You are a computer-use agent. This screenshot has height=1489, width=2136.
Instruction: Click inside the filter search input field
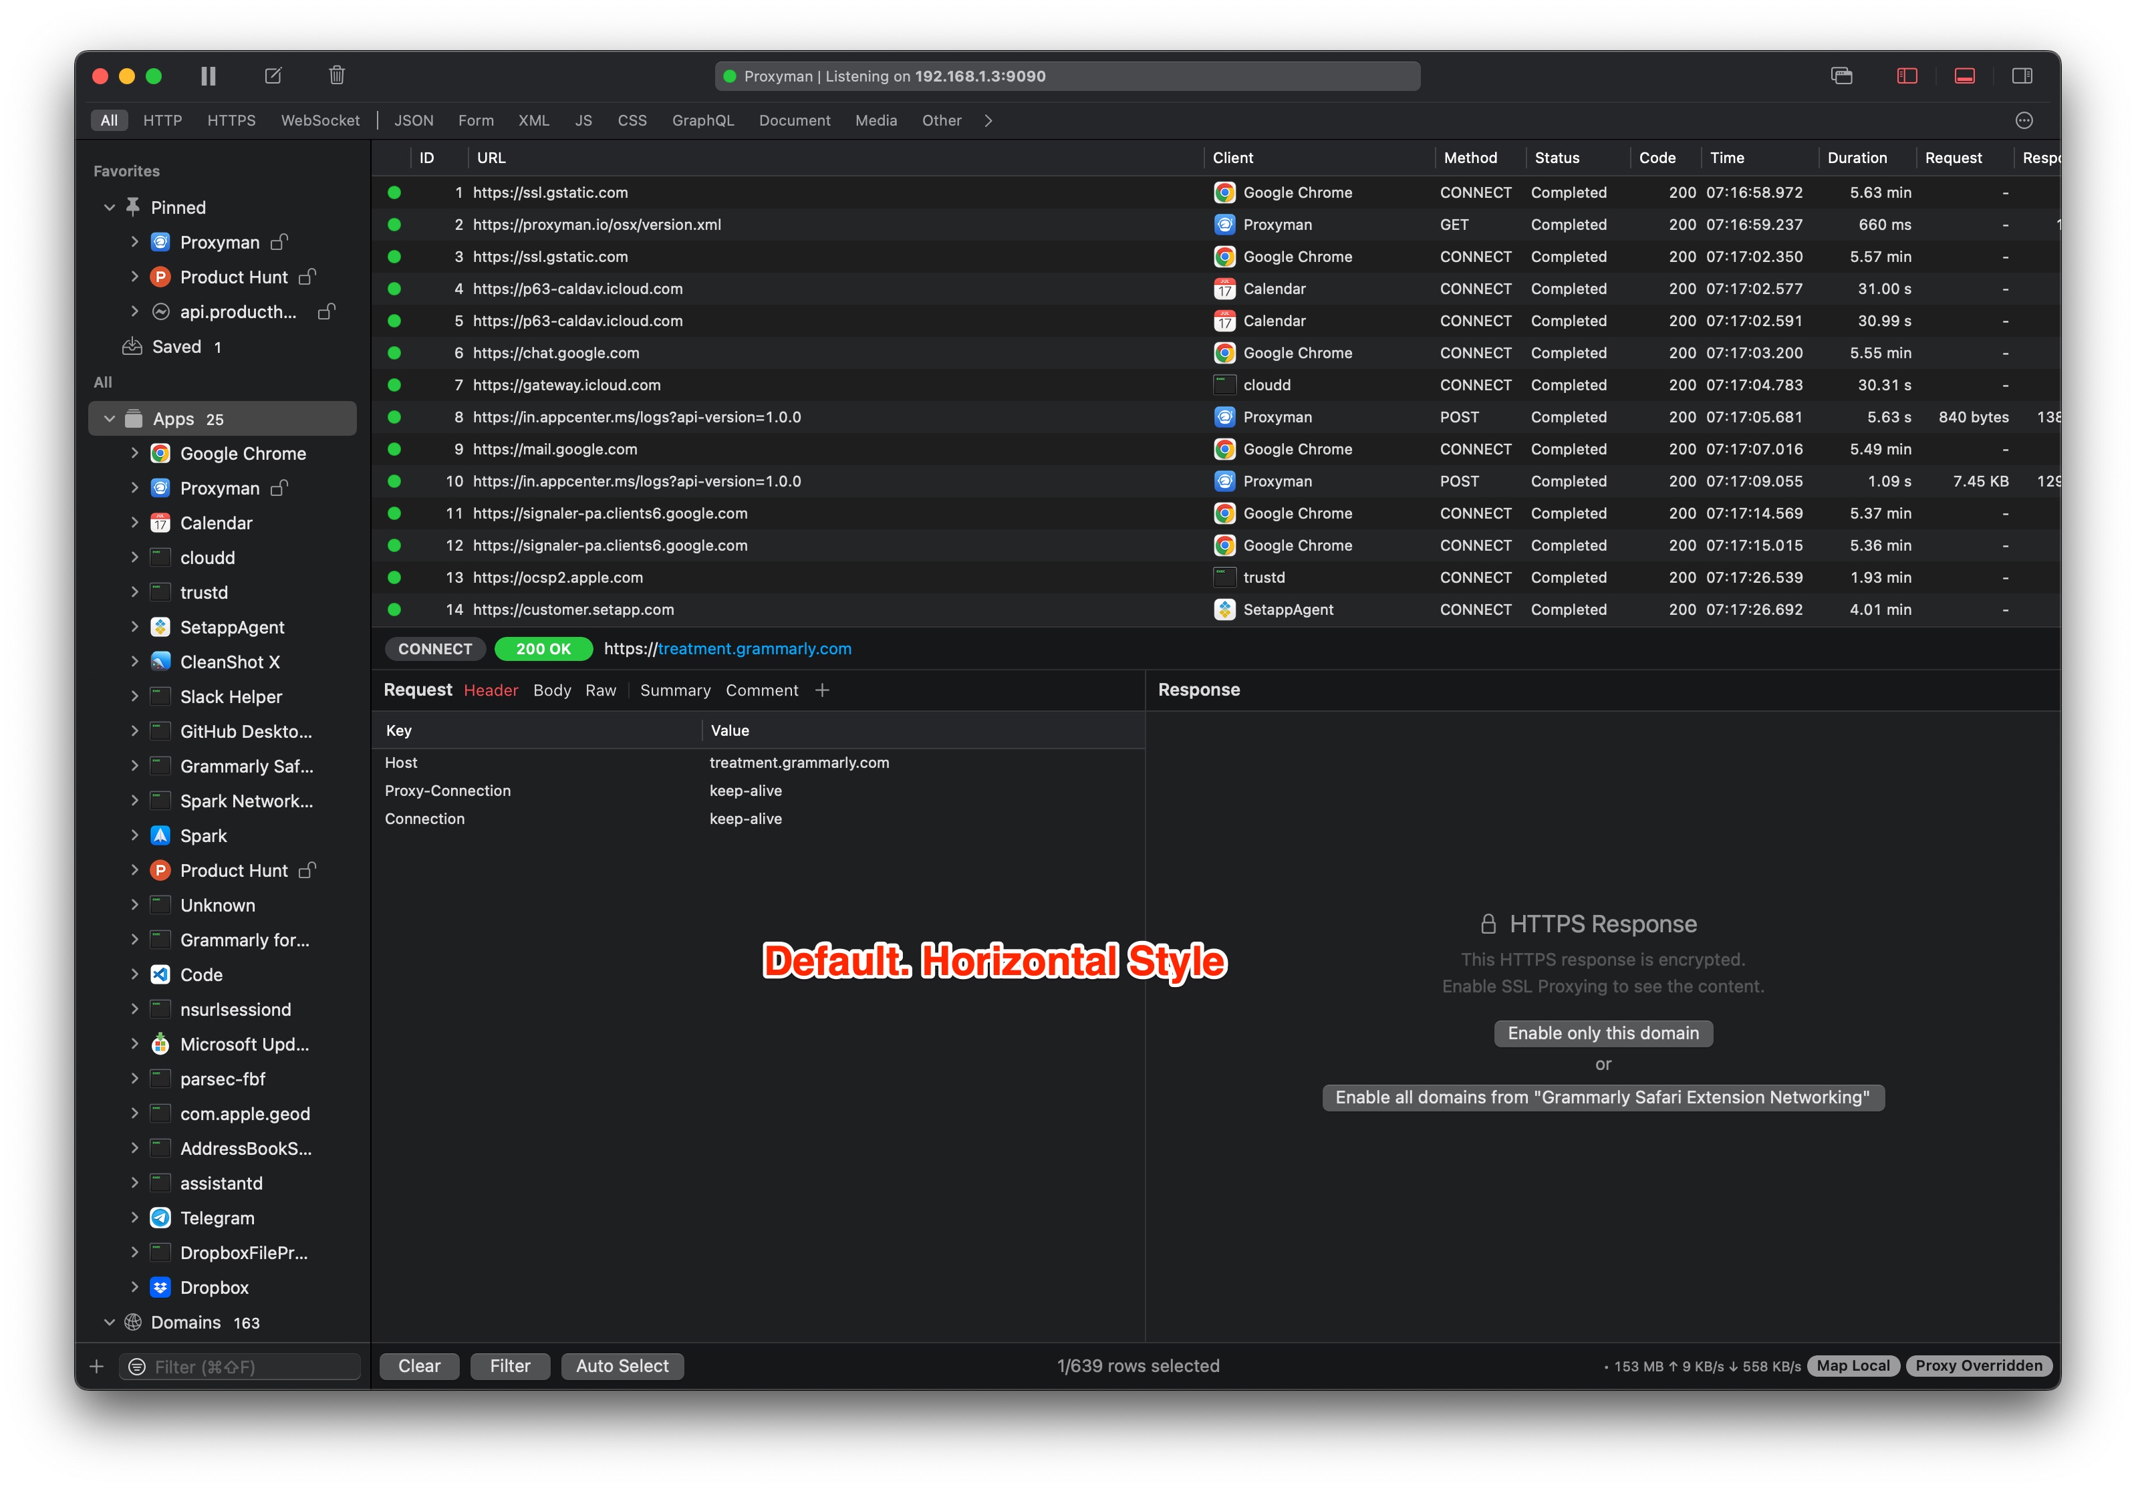233,1366
